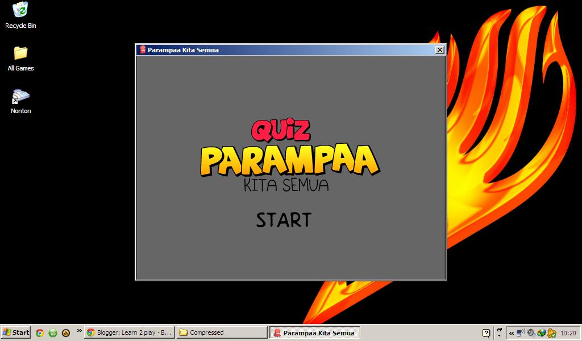Click START to begin the quiz

tap(284, 219)
